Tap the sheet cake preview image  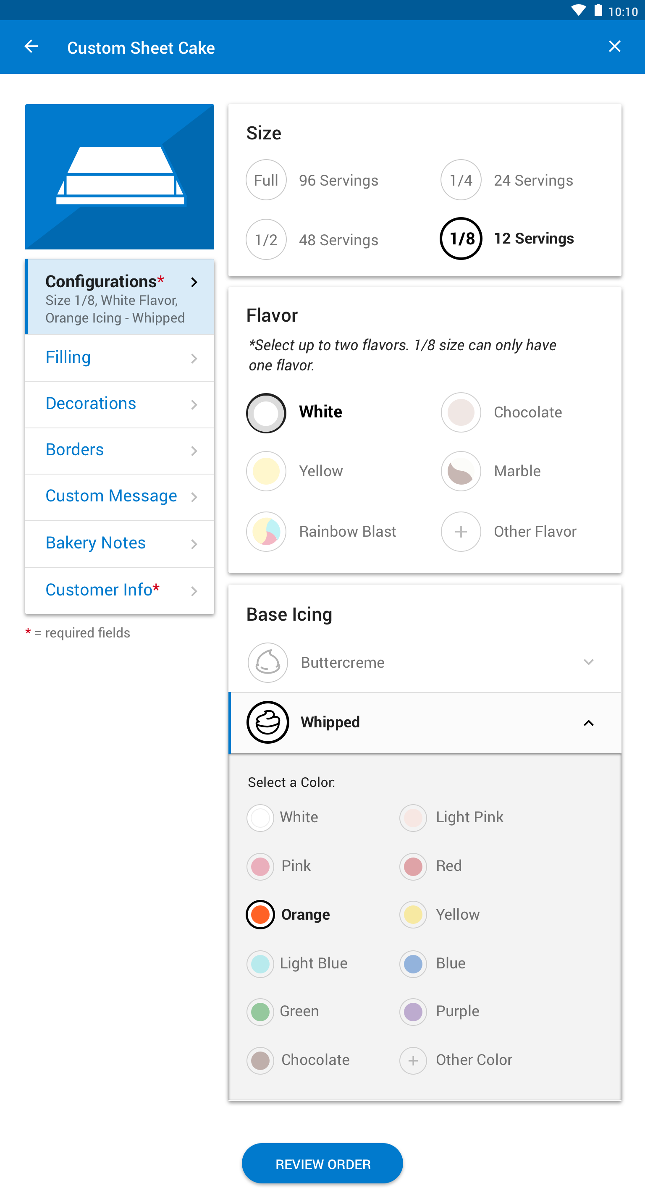[x=119, y=177]
